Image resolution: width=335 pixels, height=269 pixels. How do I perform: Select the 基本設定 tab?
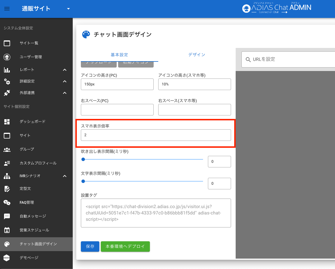[x=119, y=55]
